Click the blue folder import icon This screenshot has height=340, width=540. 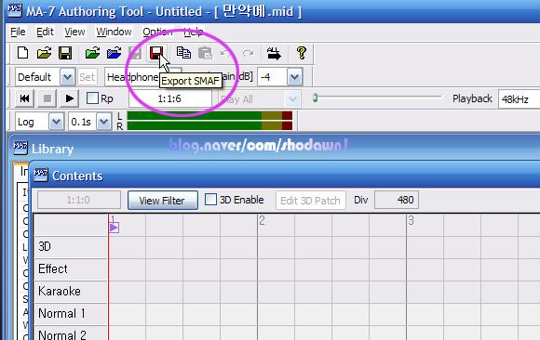point(114,53)
